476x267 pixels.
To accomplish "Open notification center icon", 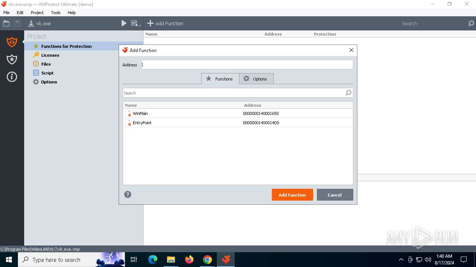I will [x=464, y=260].
